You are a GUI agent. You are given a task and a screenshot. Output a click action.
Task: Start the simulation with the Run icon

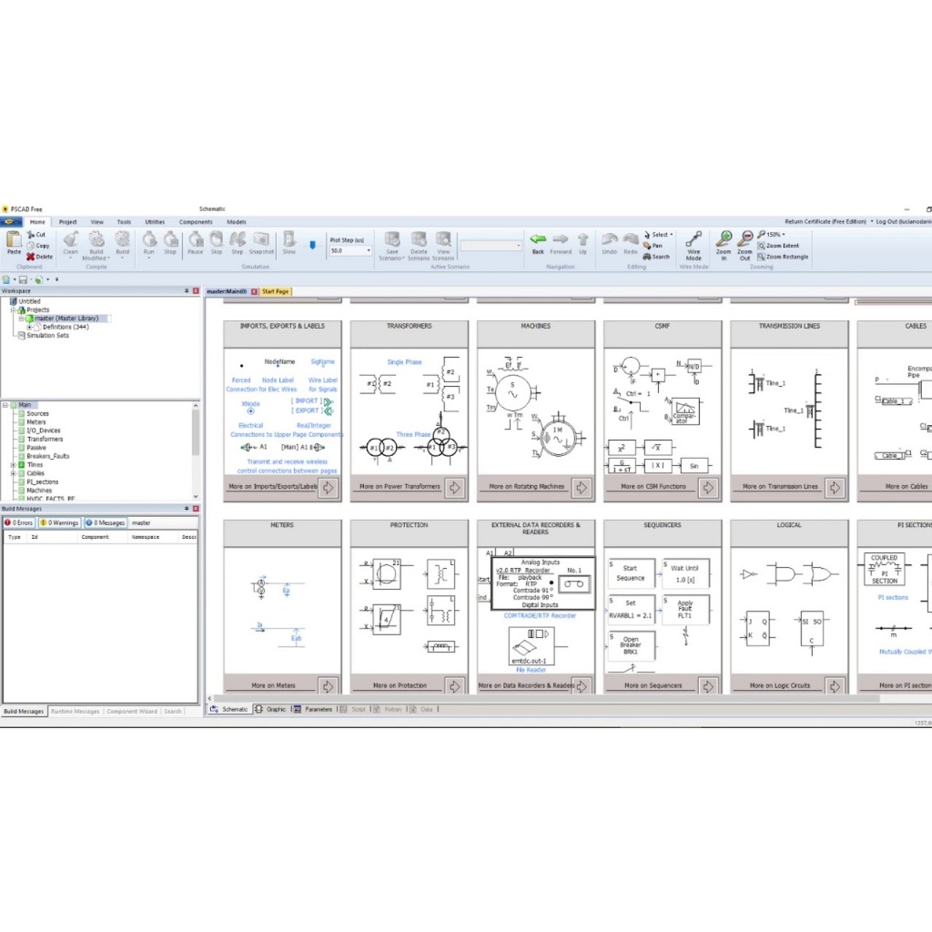click(x=149, y=239)
